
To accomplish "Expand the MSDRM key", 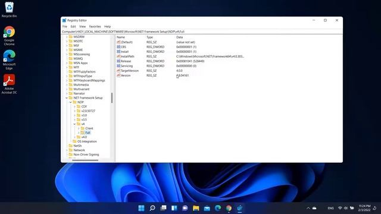I will [x=67, y=37].
